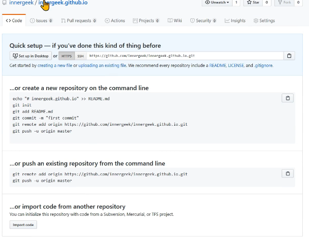Viewport: 309px width, 238px height.
Task: Open the README recommendation link
Action: click(218, 66)
